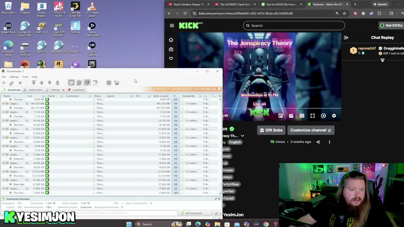Image resolution: width=404 pixels, height=227 pixels.
Task: Open the Kick sidebar hamburger menu
Action: [172, 26]
